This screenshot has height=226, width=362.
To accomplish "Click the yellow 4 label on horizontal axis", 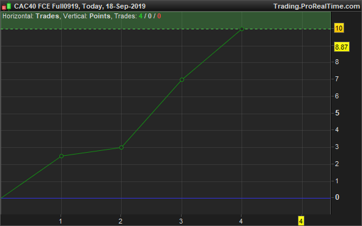I will [301, 221].
